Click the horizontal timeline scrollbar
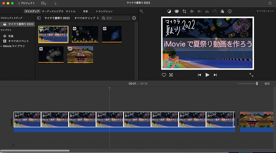The width and height of the screenshot is (276, 153). (35, 151)
